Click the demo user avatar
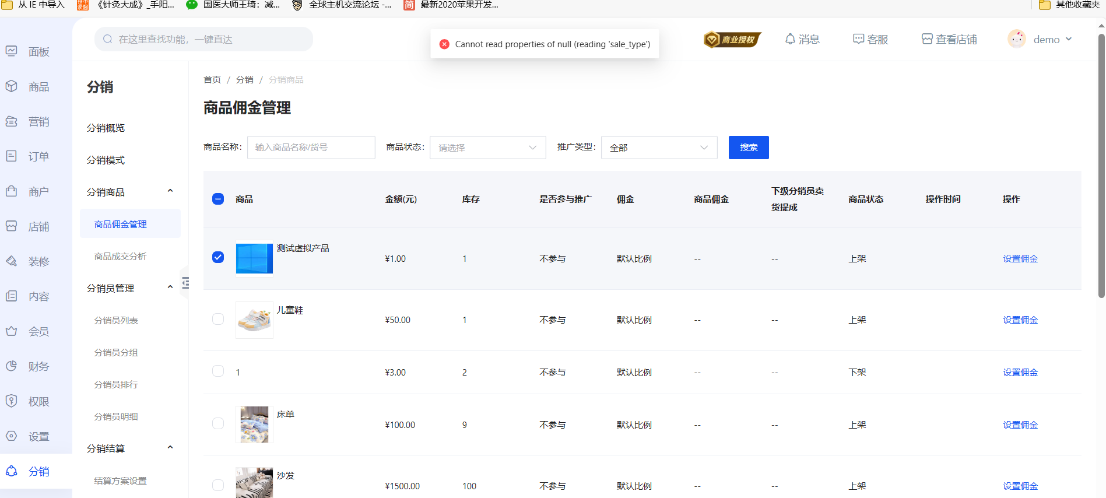1106x498 pixels. [1017, 39]
